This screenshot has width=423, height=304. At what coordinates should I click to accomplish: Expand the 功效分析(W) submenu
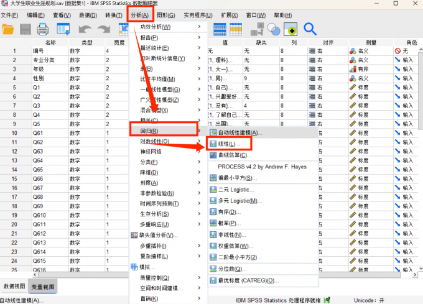[169, 27]
